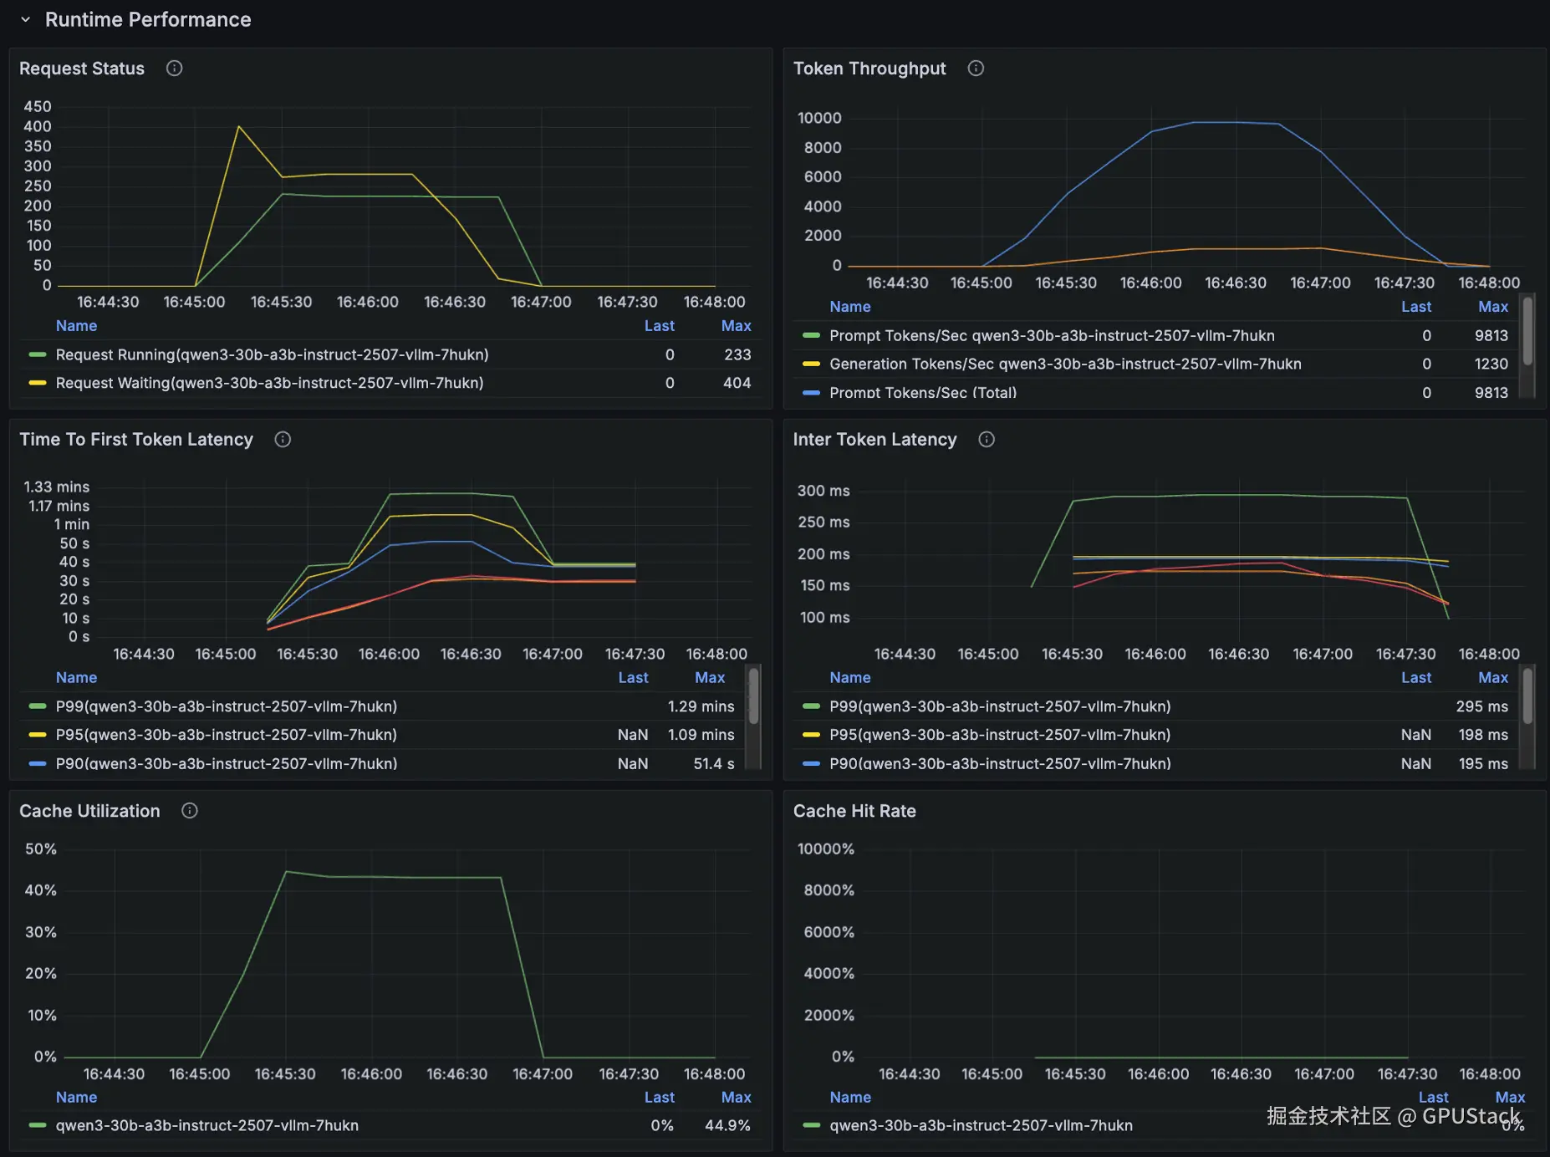The height and width of the screenshot is (1157, 1550).
Task: Click green color swatch for Prompt Tokens/Sec series
Action: [811, 335]
